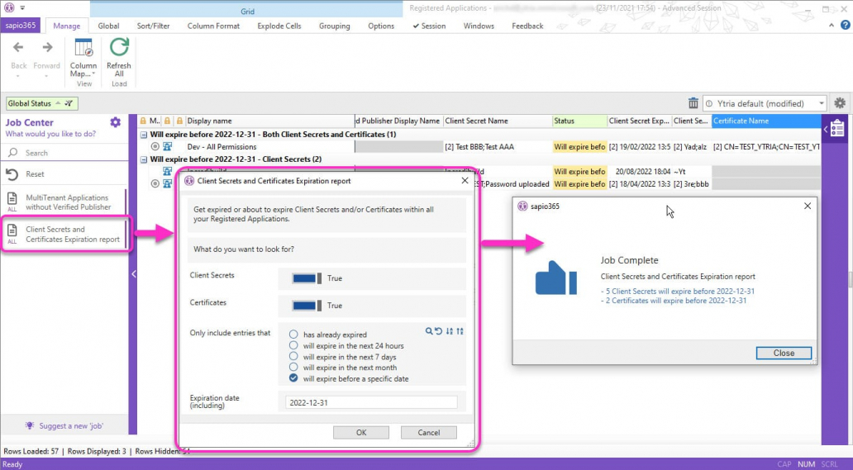This screenshot has height=470, width=853.
Task: Click the Global Status grouping chip
Action: [x=41, y=103]
